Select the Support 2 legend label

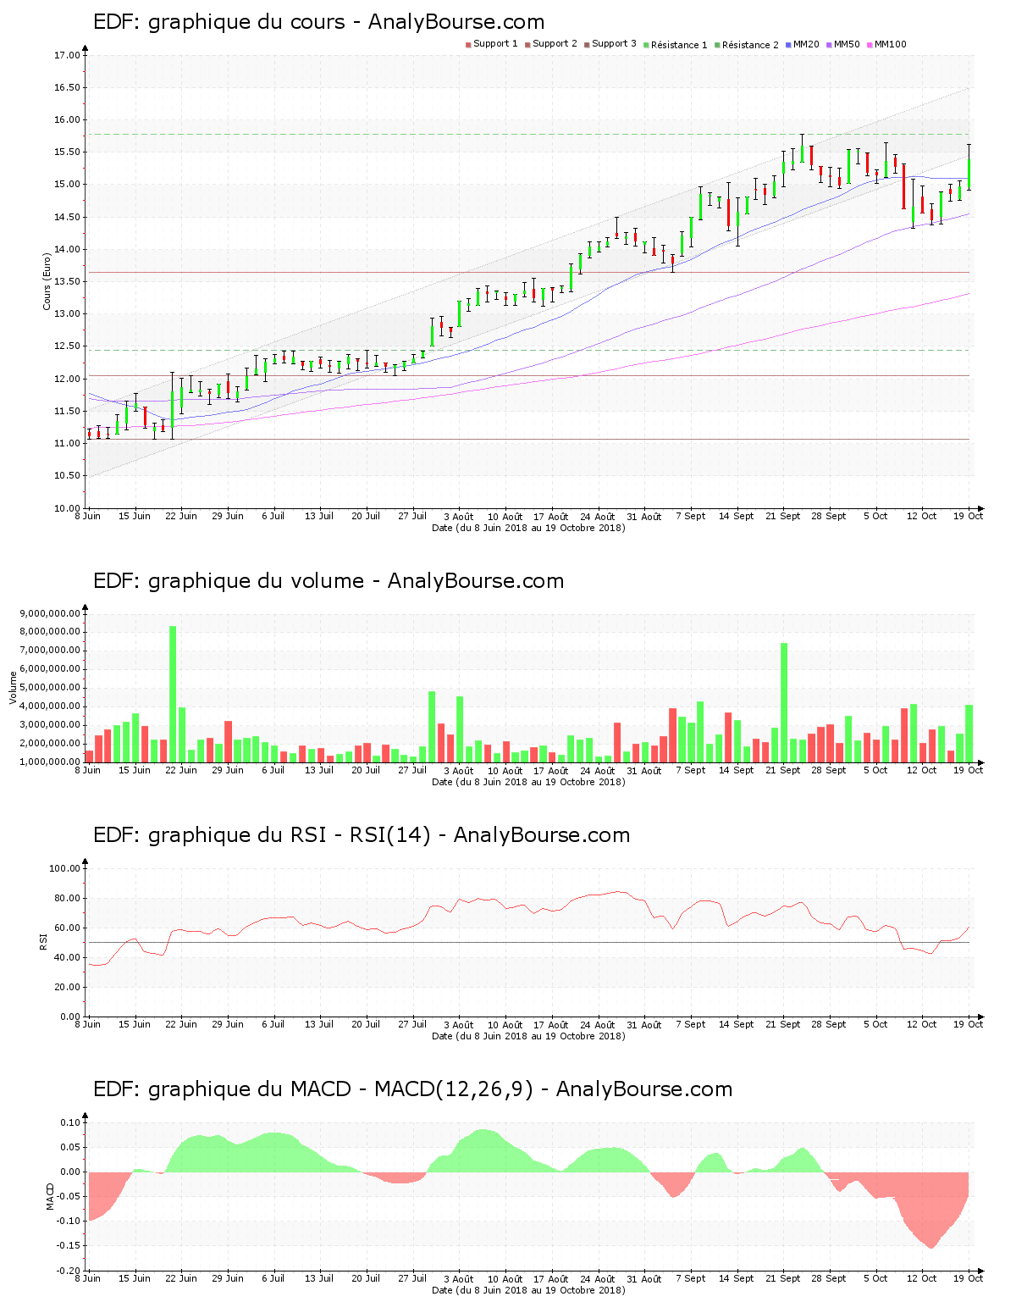coord(555,44)
